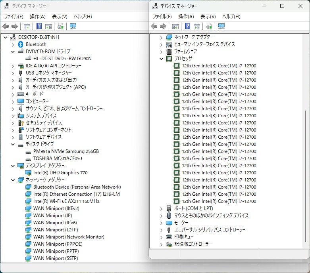Open ヘルプ(H) menu in right window
310x273 pixels.
coord(231,17)
